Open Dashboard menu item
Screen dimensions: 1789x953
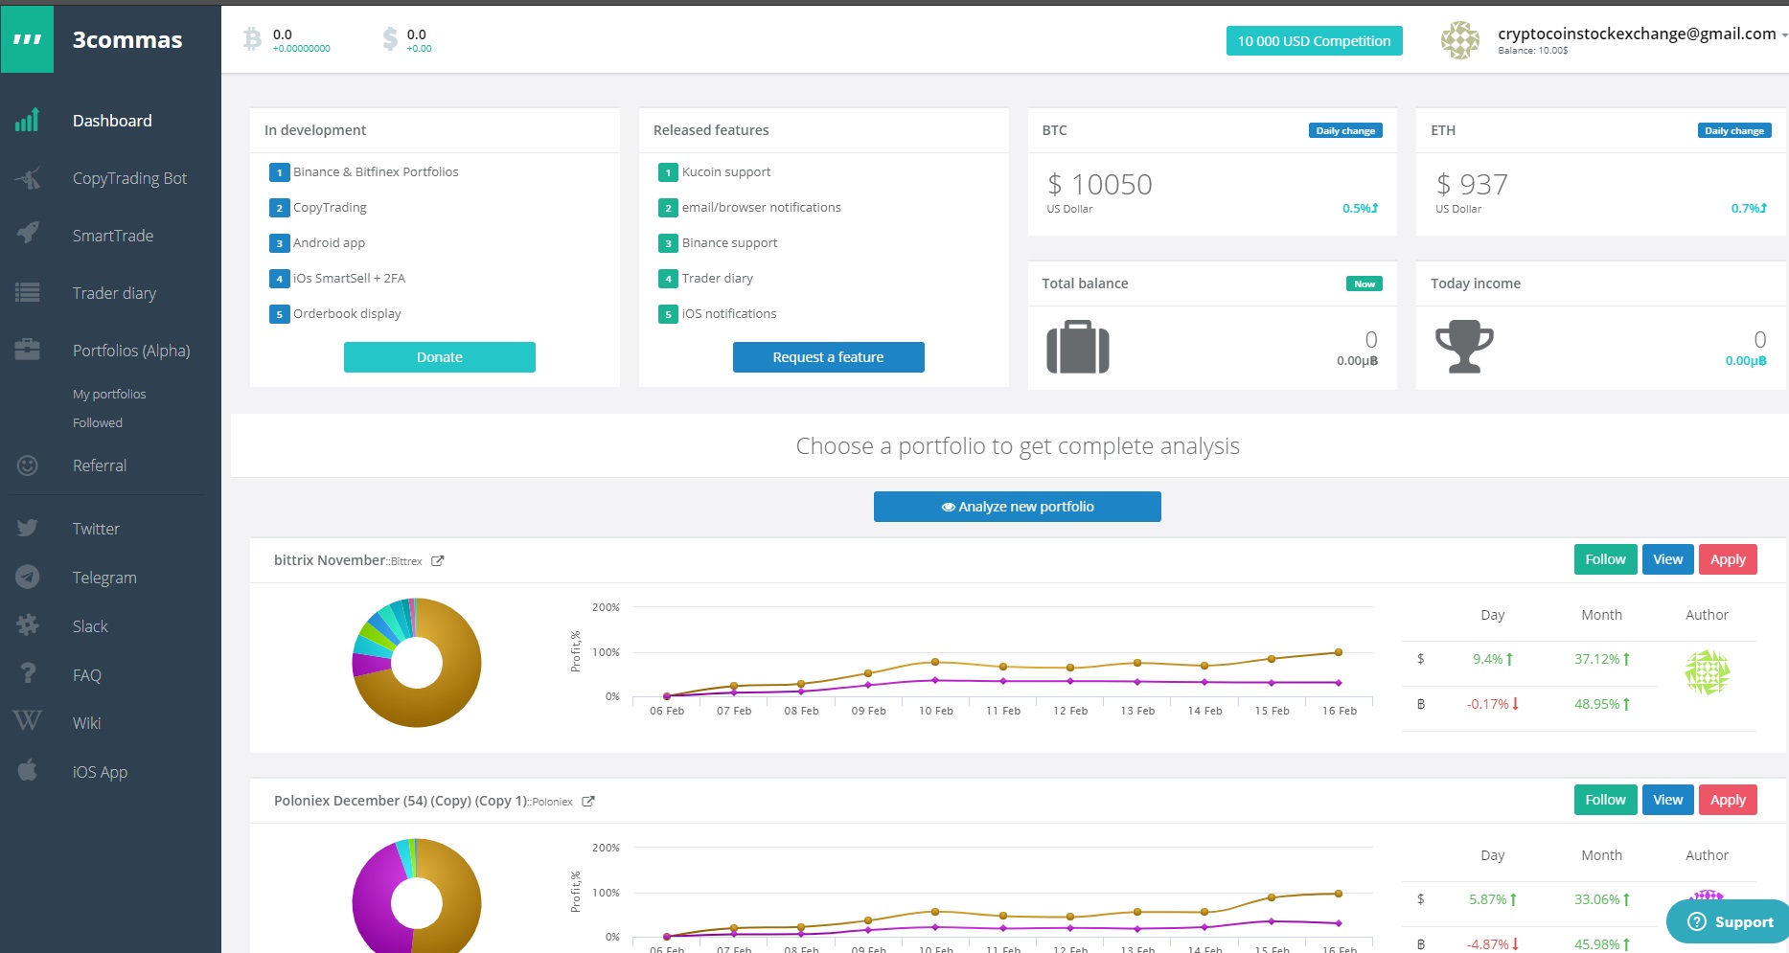(112, 121)
